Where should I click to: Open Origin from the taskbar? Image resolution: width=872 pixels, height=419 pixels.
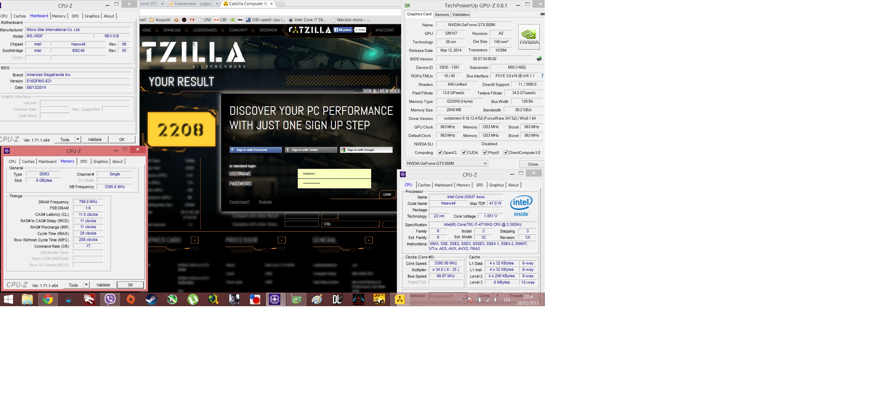click(x=131, y=299)
